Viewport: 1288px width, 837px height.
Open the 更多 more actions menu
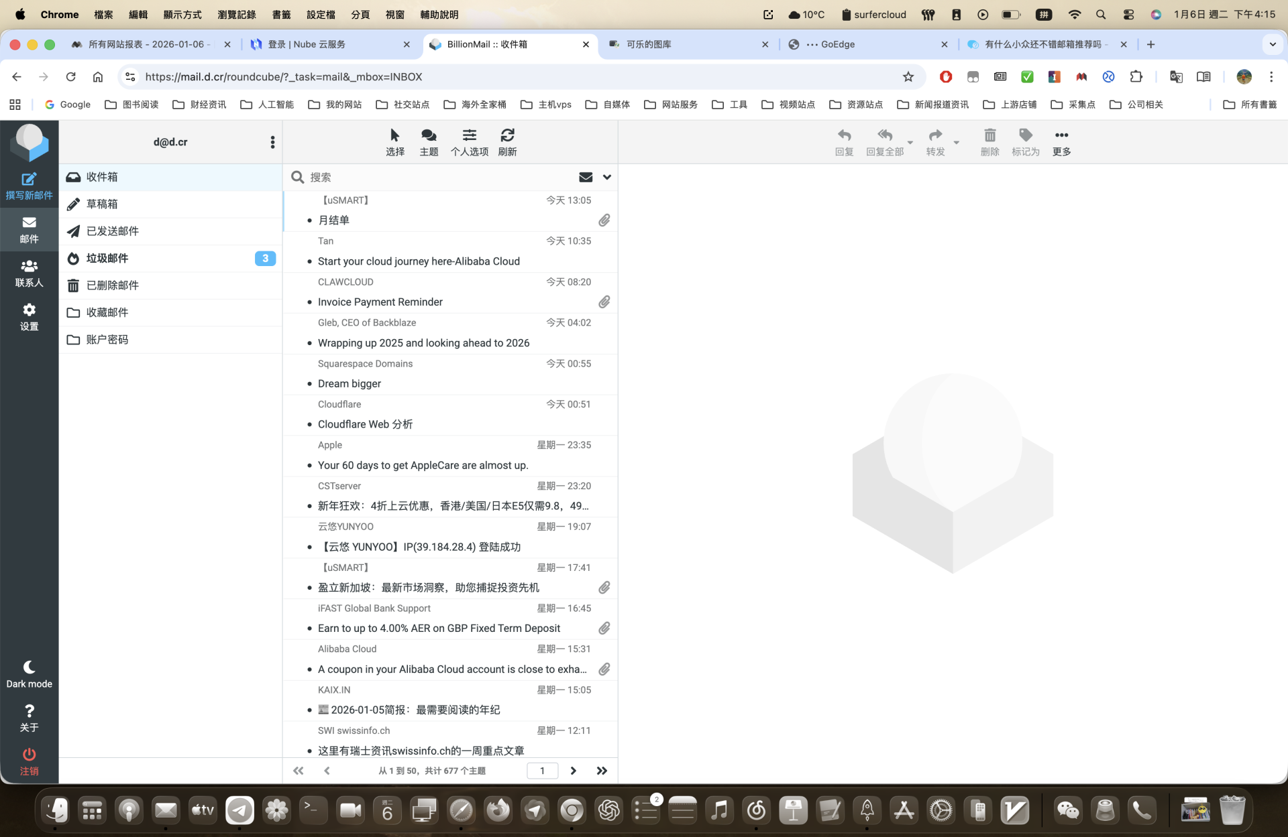click(x=1061, y=142)
